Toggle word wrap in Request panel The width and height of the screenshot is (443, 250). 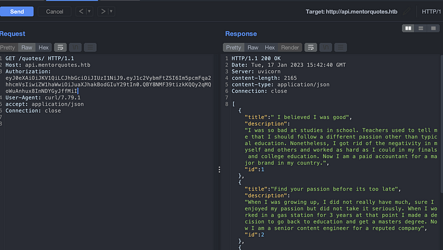click(60, 47)
